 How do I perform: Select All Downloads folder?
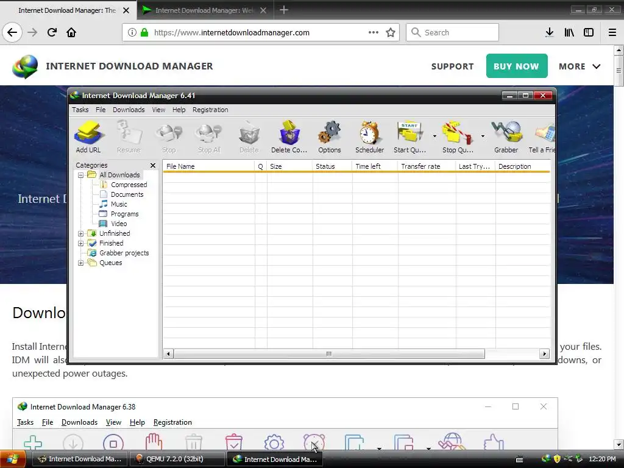pos(119,175)
